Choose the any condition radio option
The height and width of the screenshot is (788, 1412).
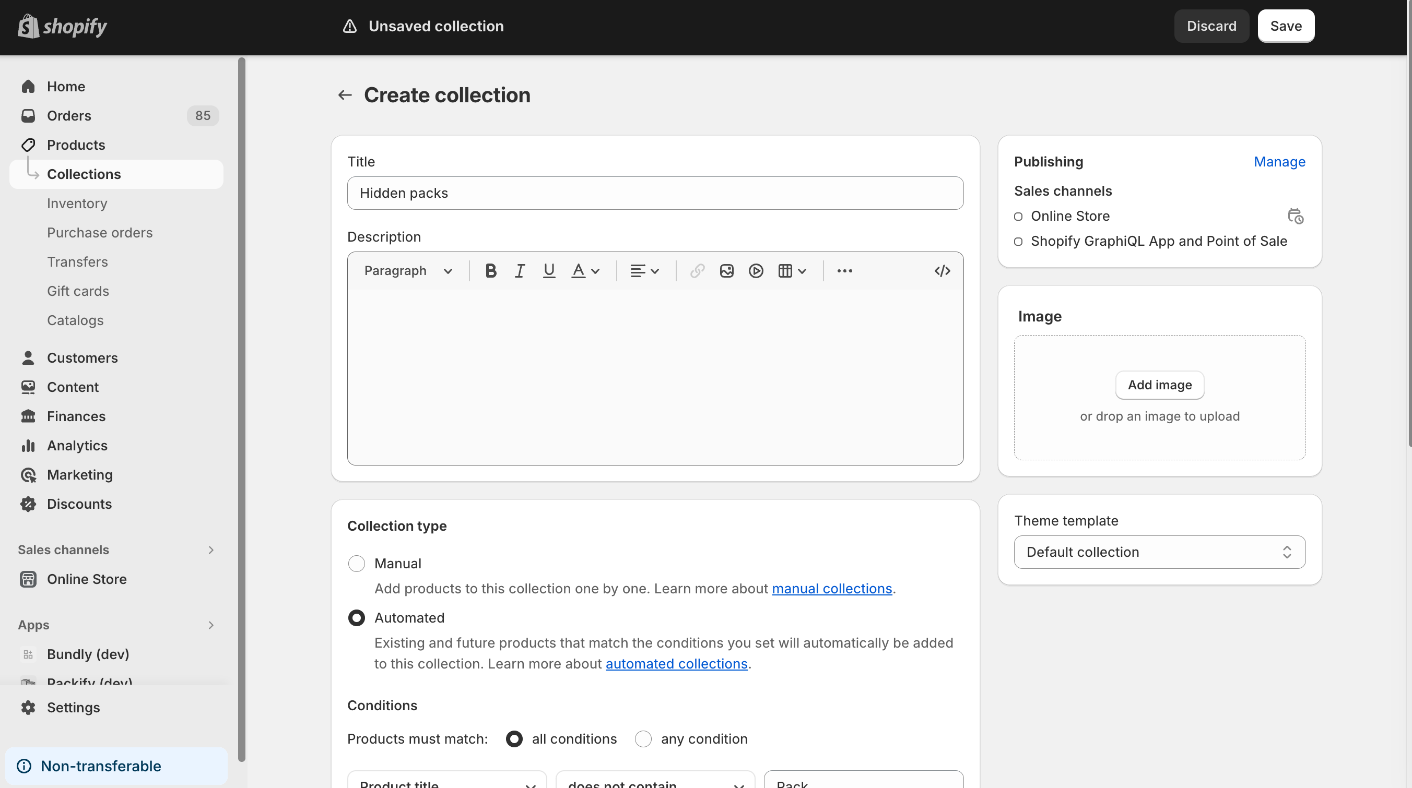coord(643,739)
